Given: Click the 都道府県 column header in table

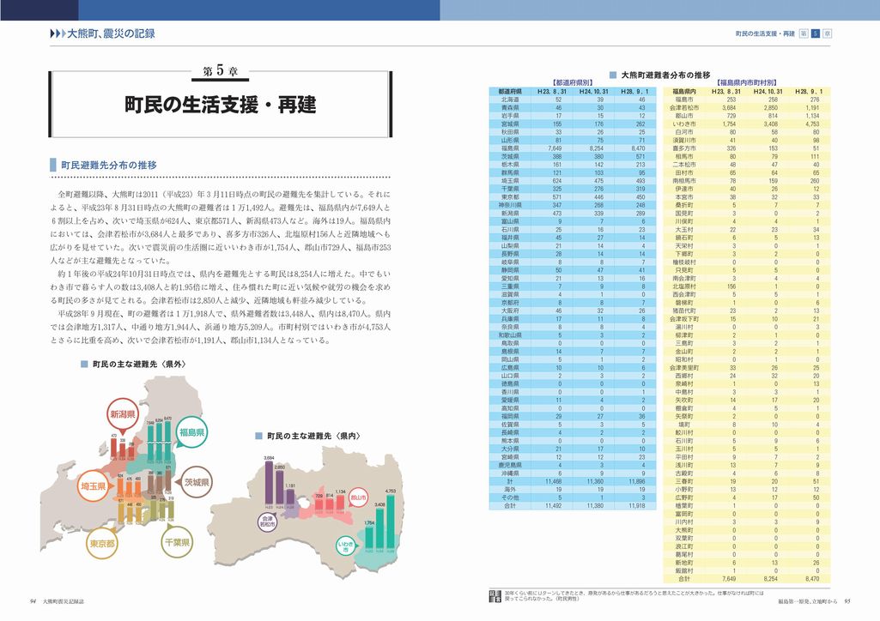Looking at the screenshot, I should coord(510,90).
